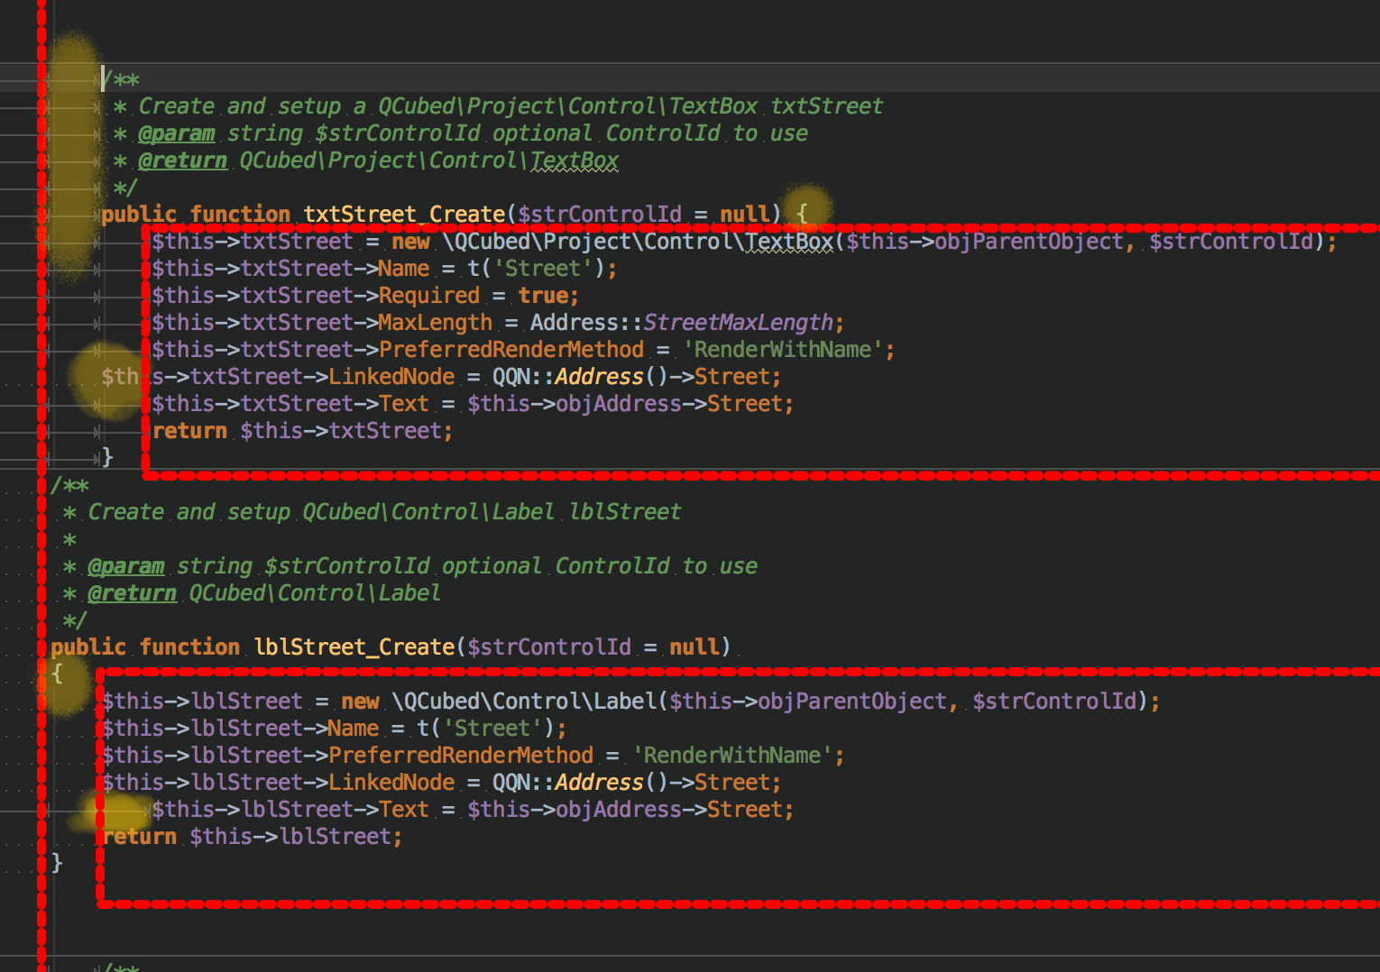Click "objAddress" on the txtStreet Text line

[619, 404]
